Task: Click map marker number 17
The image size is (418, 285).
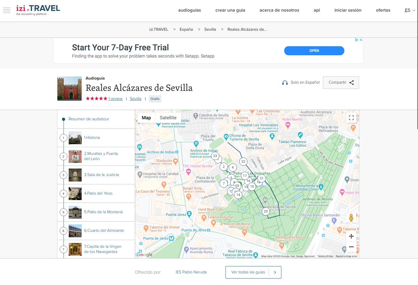Action: 245,176
